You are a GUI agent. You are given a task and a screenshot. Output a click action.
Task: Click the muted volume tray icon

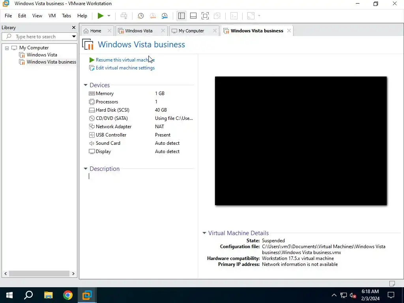(x=353, y=295)
